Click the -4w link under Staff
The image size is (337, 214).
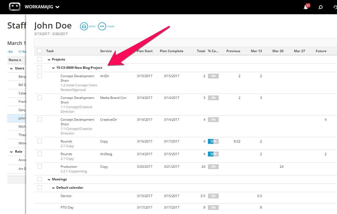[x=10, y=52]
